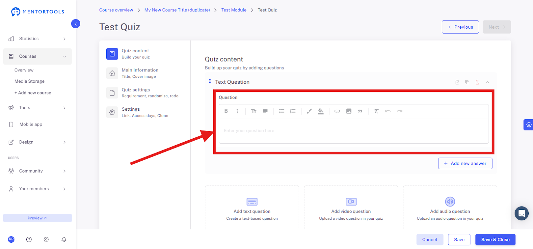Open Test Module breadcrumb
Screen dimensions: 533x249
(x=234, y=10)
